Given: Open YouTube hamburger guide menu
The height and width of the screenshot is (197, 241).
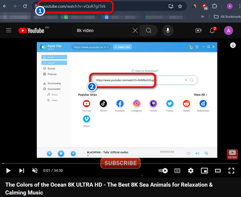Looking at the screenshot, I should (x=9, y=30).
